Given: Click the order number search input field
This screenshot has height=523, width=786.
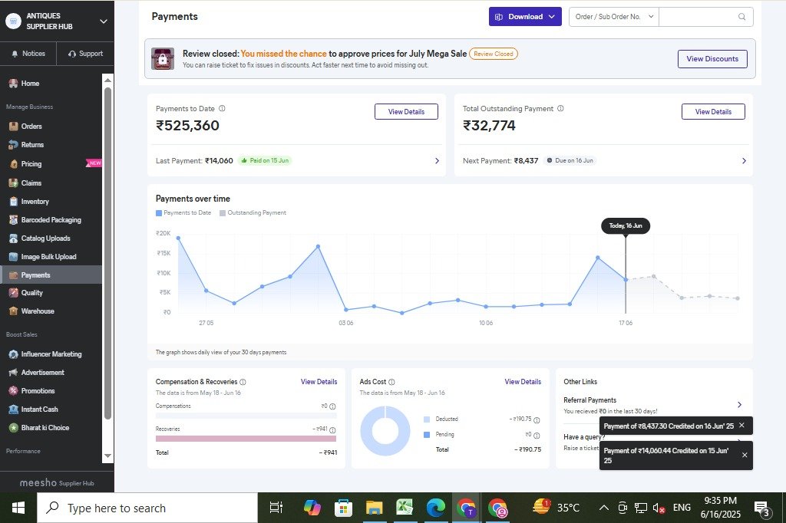Looking at the screenshot, I should (698, 17).
